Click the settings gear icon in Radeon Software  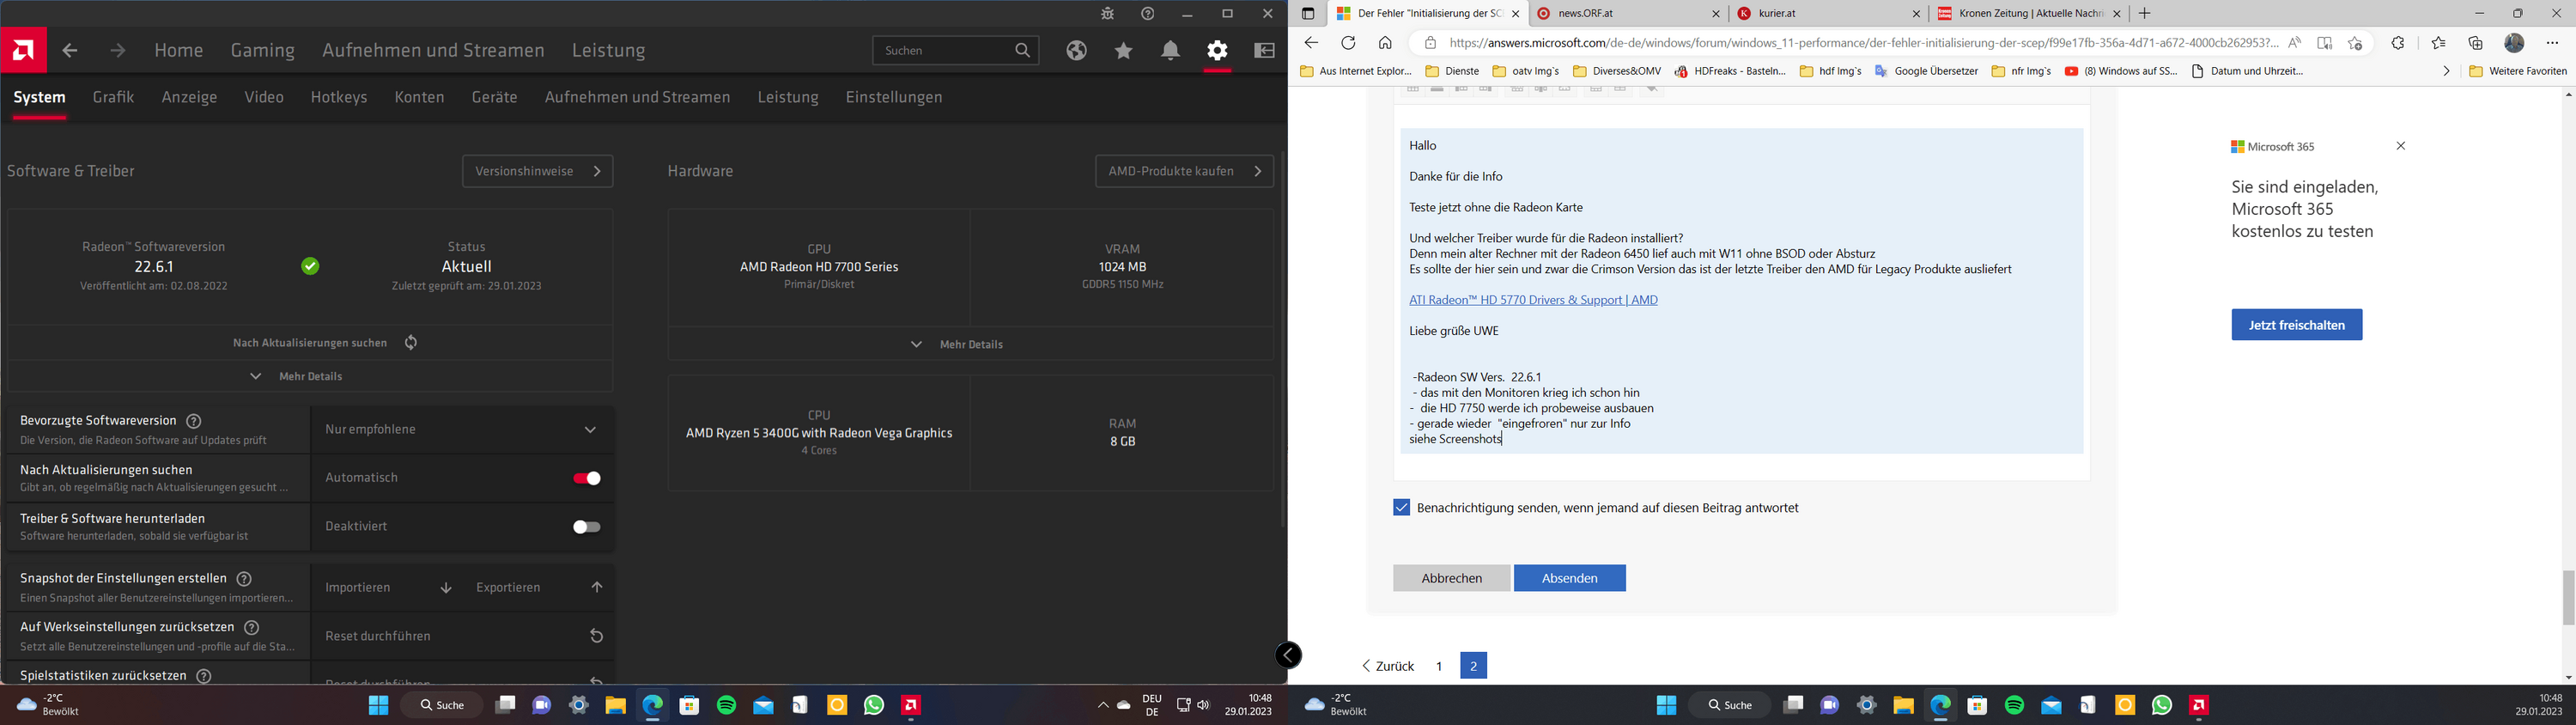click(1217, 50)
